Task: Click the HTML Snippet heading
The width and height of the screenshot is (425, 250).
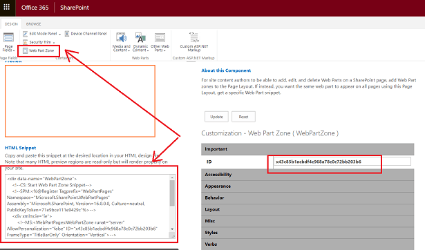Action: click(x=20, y=148)
